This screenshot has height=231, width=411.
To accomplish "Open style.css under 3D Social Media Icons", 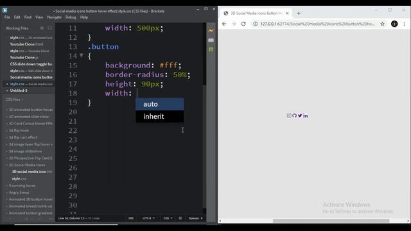I will 19,178.
